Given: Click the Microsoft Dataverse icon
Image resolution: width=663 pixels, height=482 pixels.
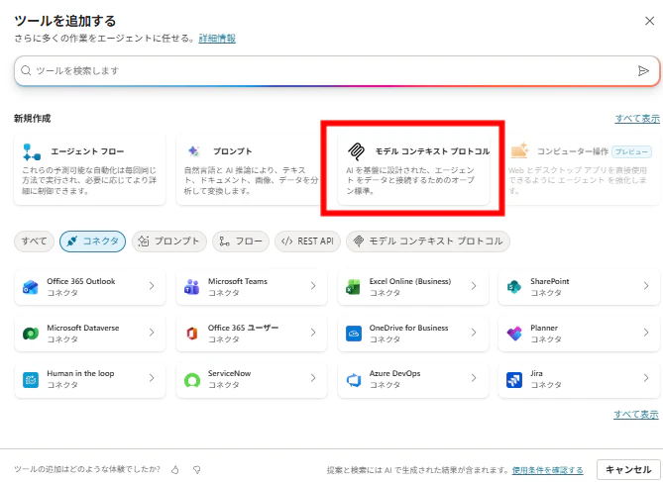Looking at the screenshot, I should [31, 334].
